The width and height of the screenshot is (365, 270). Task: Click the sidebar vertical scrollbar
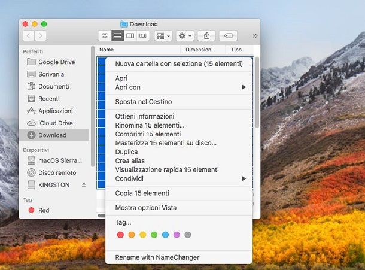pyautogui.click(x=92, y=106)
